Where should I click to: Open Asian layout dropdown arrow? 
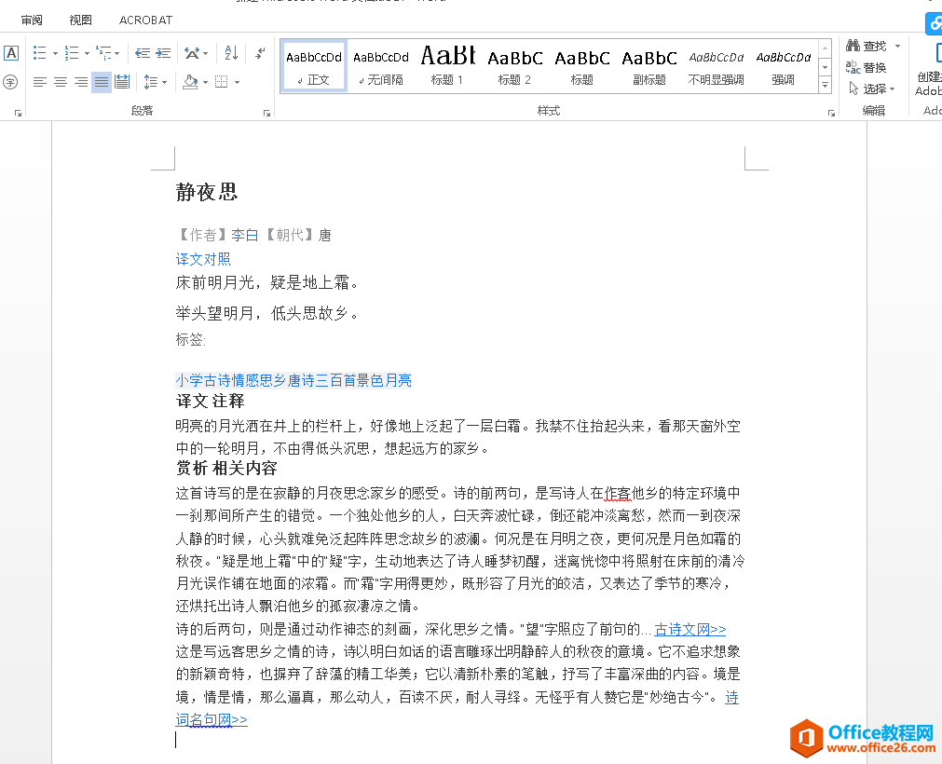pyautogui.click(x=206, y=53)
